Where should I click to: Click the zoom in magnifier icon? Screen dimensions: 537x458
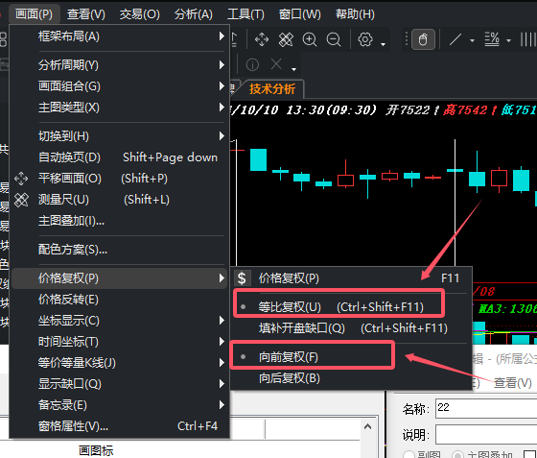310,39
